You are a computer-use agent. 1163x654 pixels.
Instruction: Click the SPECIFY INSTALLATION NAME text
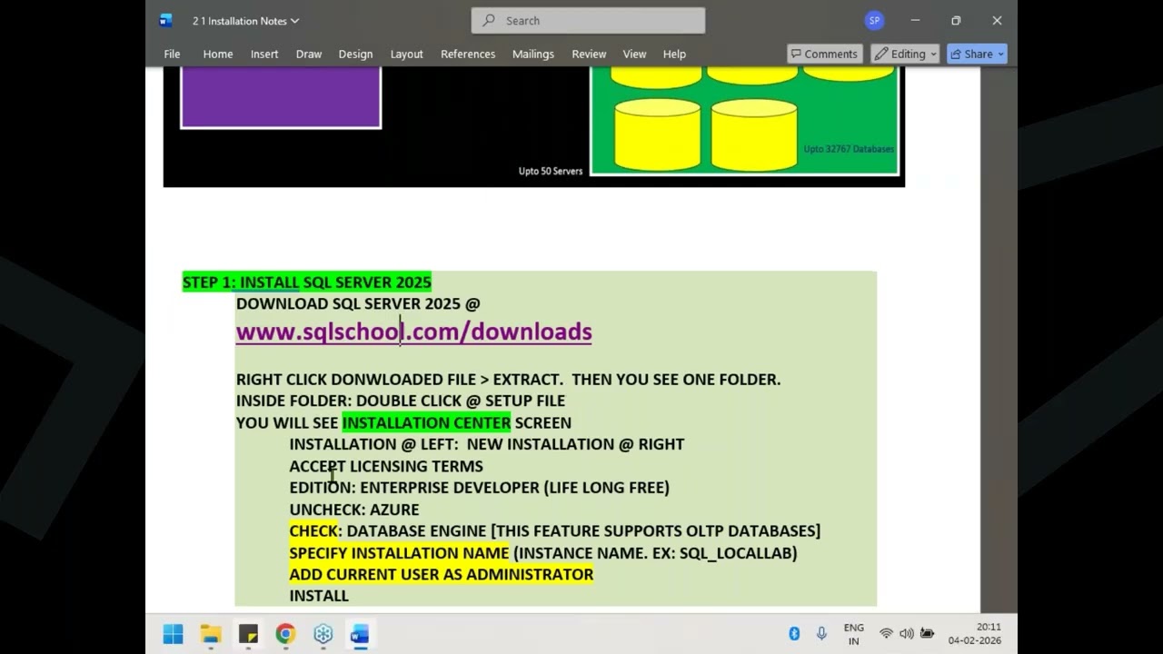(x=399, y=553)
